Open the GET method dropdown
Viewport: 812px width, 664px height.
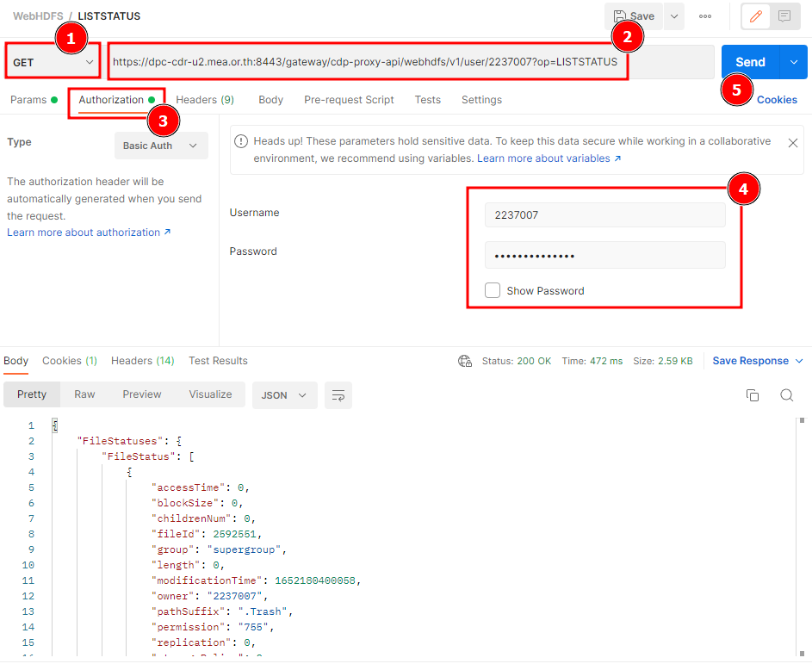[x=53, y=63]
